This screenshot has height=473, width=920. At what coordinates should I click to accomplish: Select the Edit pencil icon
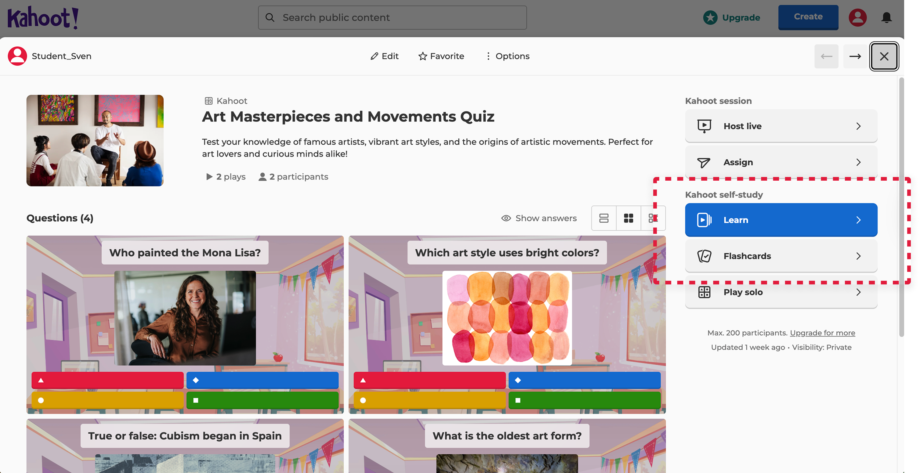[374, 56]
